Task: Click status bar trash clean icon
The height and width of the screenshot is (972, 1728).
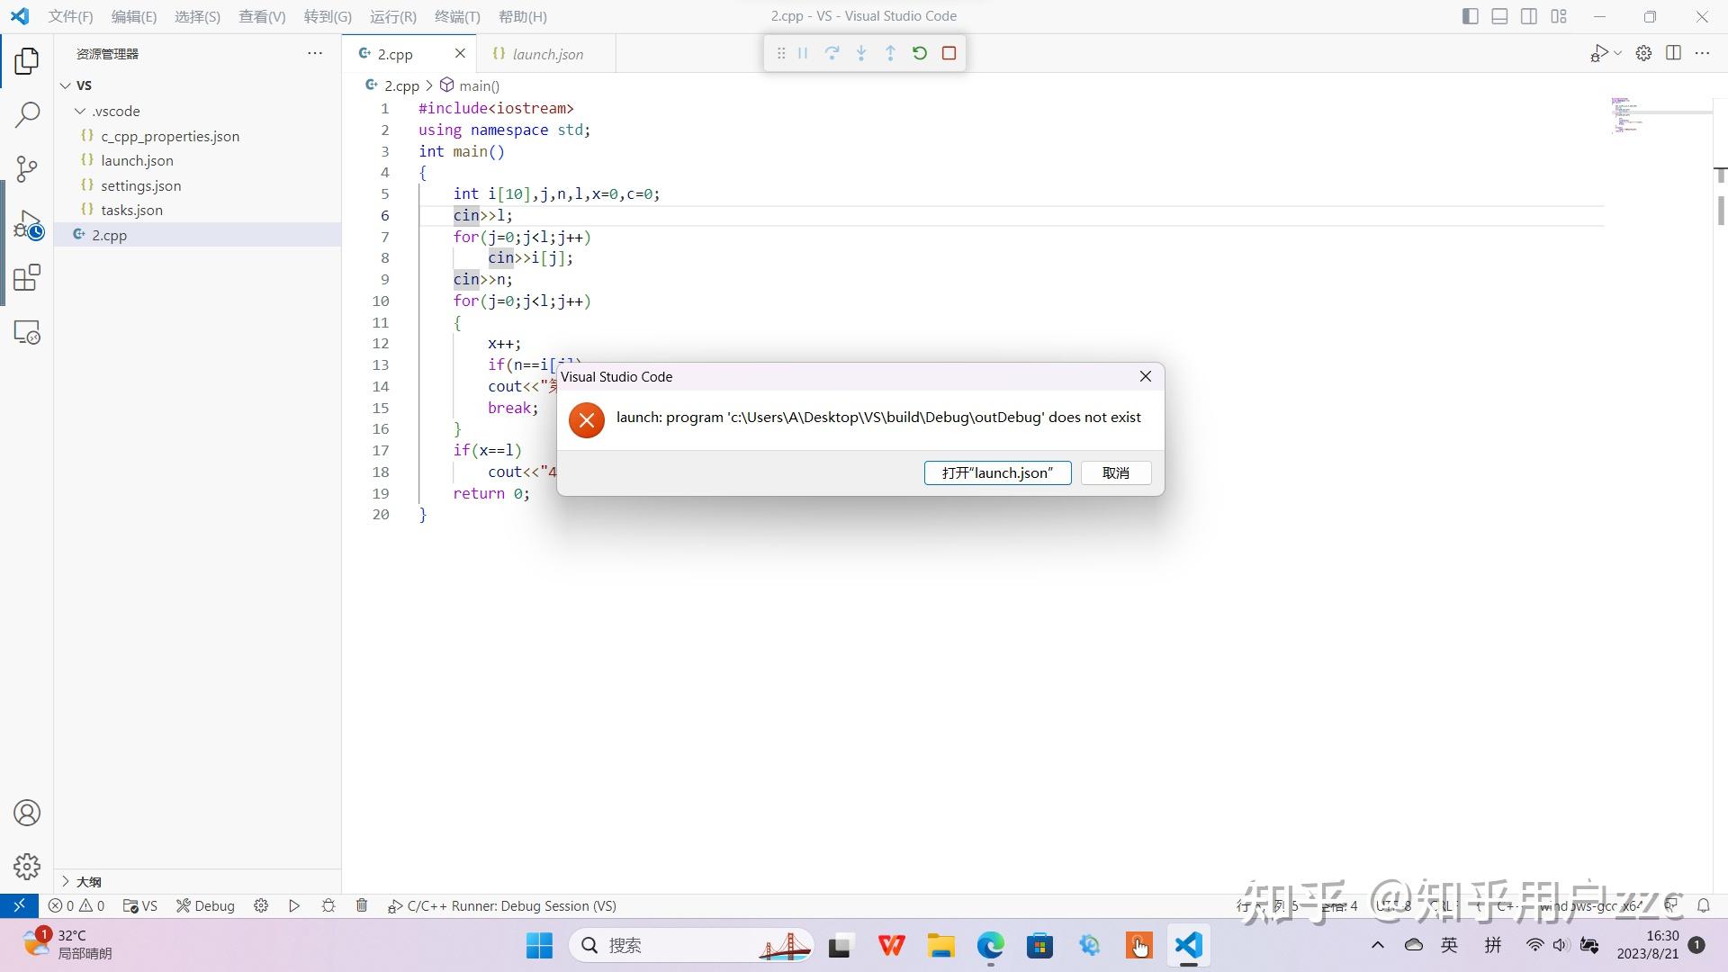Action: pyautogui.click(x=362, y=905)
